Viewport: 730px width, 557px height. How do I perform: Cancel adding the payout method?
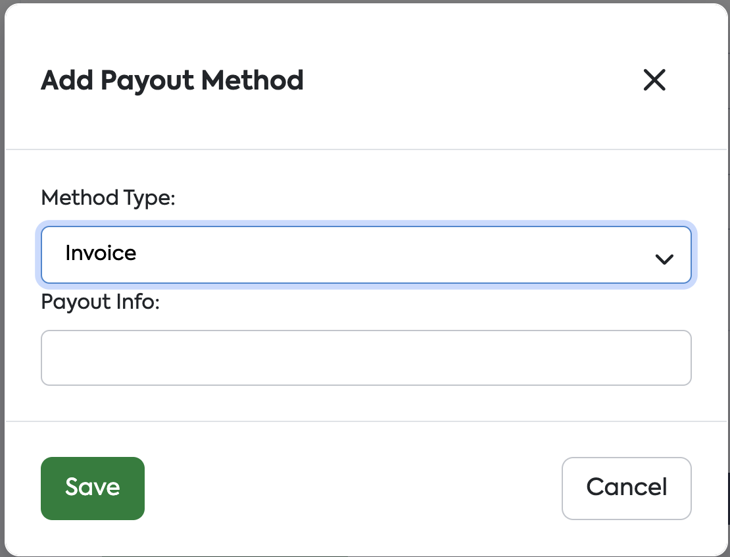(626, 488)
